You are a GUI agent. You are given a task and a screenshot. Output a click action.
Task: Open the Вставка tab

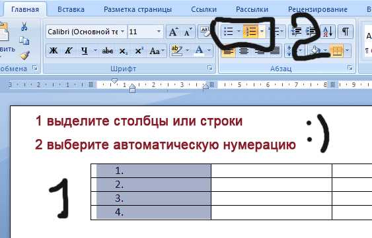(x=71, y=9)
